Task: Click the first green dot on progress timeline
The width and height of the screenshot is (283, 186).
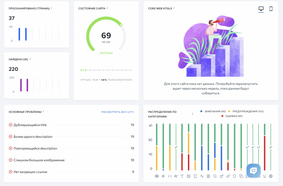Action: (x=81, y=70)
